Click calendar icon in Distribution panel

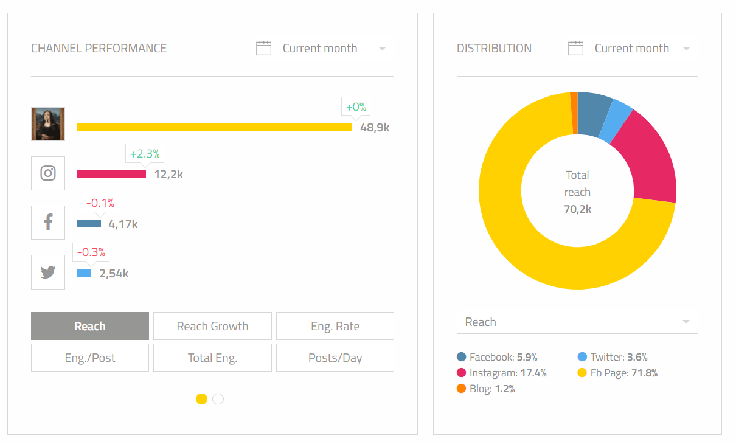click(575, 49)
